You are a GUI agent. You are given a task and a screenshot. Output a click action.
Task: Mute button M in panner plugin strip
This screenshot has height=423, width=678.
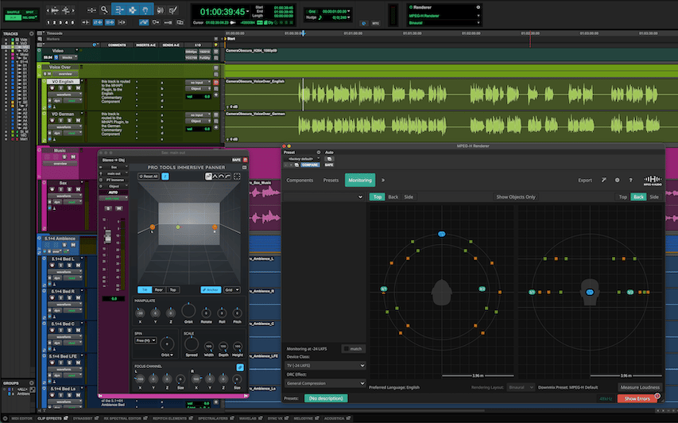(118, 208)
